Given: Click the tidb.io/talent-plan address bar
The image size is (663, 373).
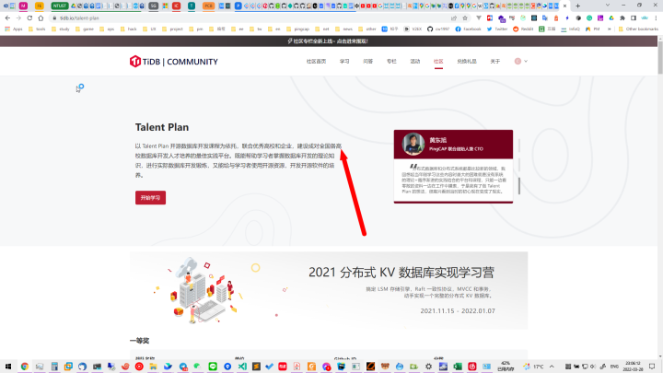Looking at the screenshot, I should [x=250, y=18].
